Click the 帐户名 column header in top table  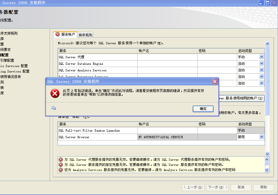click(168, 51)
